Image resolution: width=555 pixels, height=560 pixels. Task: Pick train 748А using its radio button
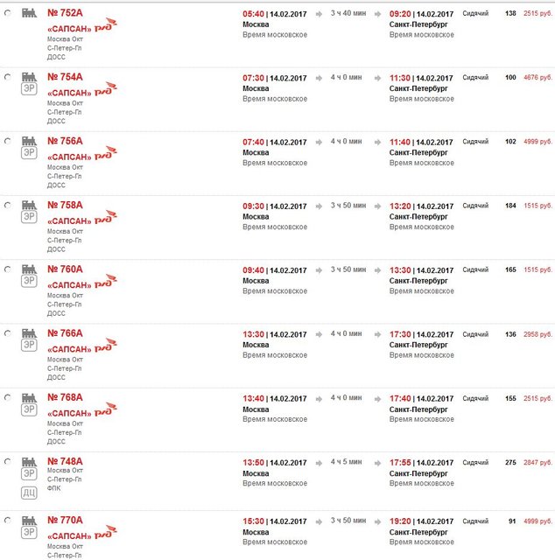click(8, 462)
